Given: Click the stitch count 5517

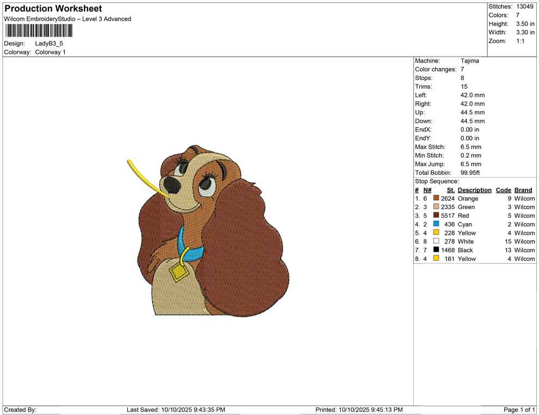Looking at the screenshot, I should (448, 216).
